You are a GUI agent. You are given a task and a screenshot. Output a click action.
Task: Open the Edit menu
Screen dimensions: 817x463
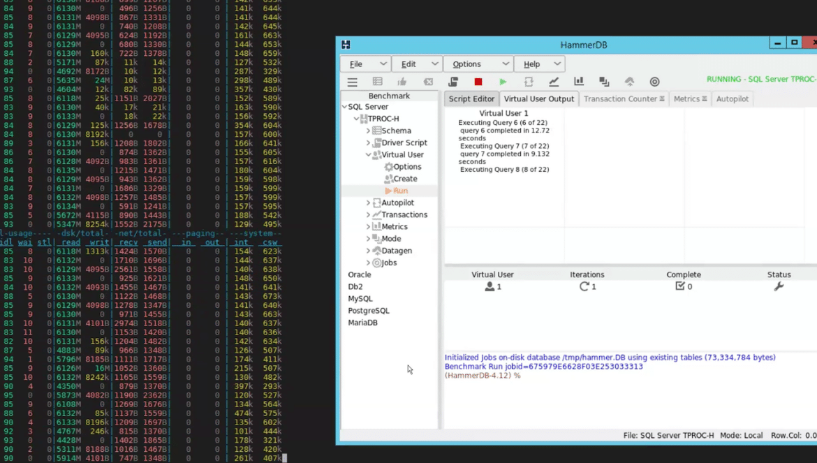[417, 64]
